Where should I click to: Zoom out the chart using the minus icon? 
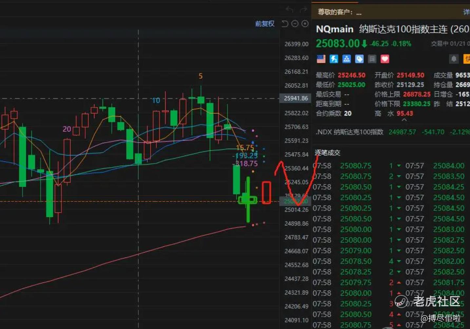coord(295,24)
